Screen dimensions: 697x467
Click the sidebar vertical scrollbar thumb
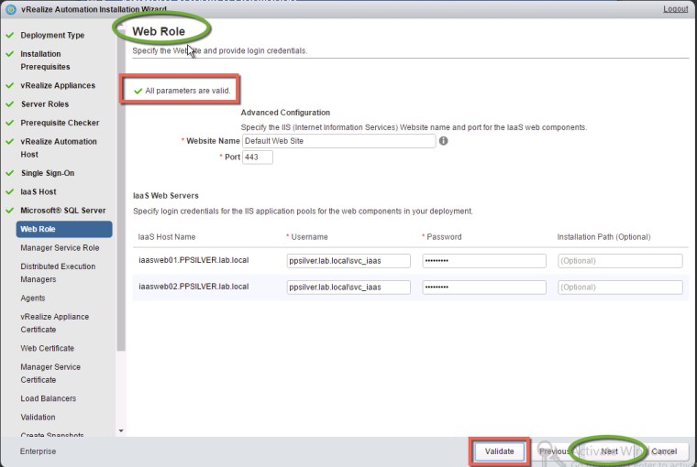[x=121, y=189]
